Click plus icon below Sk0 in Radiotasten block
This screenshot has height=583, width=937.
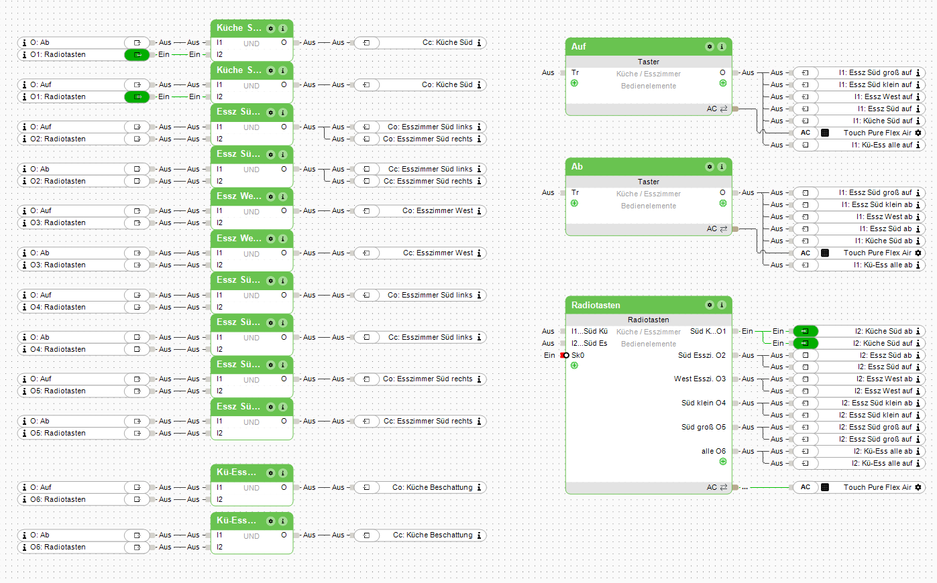tap(574, 366)
